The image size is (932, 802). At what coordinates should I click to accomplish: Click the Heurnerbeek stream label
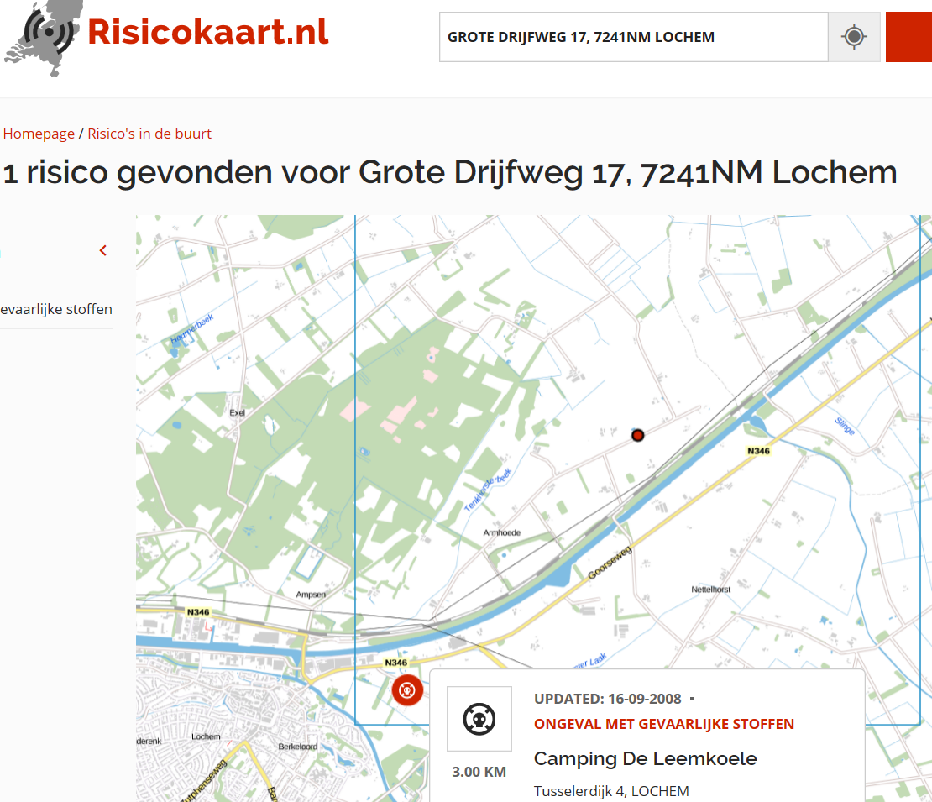coord(191,329)
